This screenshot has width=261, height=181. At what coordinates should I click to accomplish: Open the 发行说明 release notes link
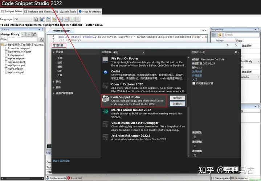pyautogui.click(x=197, y=72)
